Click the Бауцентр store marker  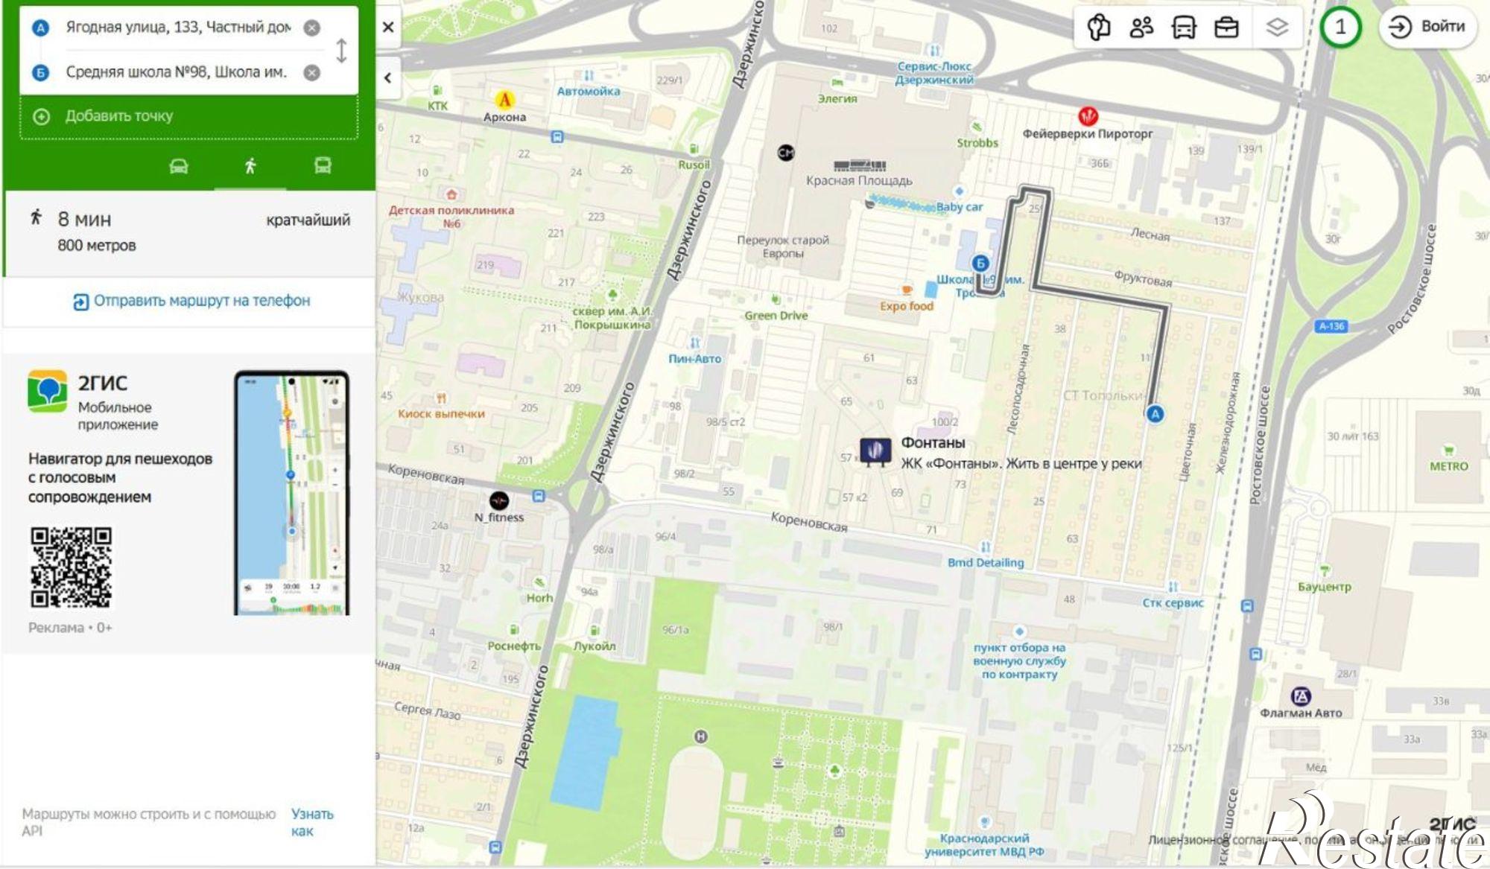(x=1324, y=571)
